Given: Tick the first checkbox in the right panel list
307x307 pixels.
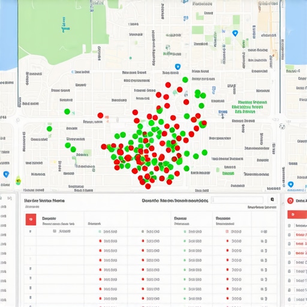Looking at the screenshot, I should pyautogui.click(x=289, y=225).
